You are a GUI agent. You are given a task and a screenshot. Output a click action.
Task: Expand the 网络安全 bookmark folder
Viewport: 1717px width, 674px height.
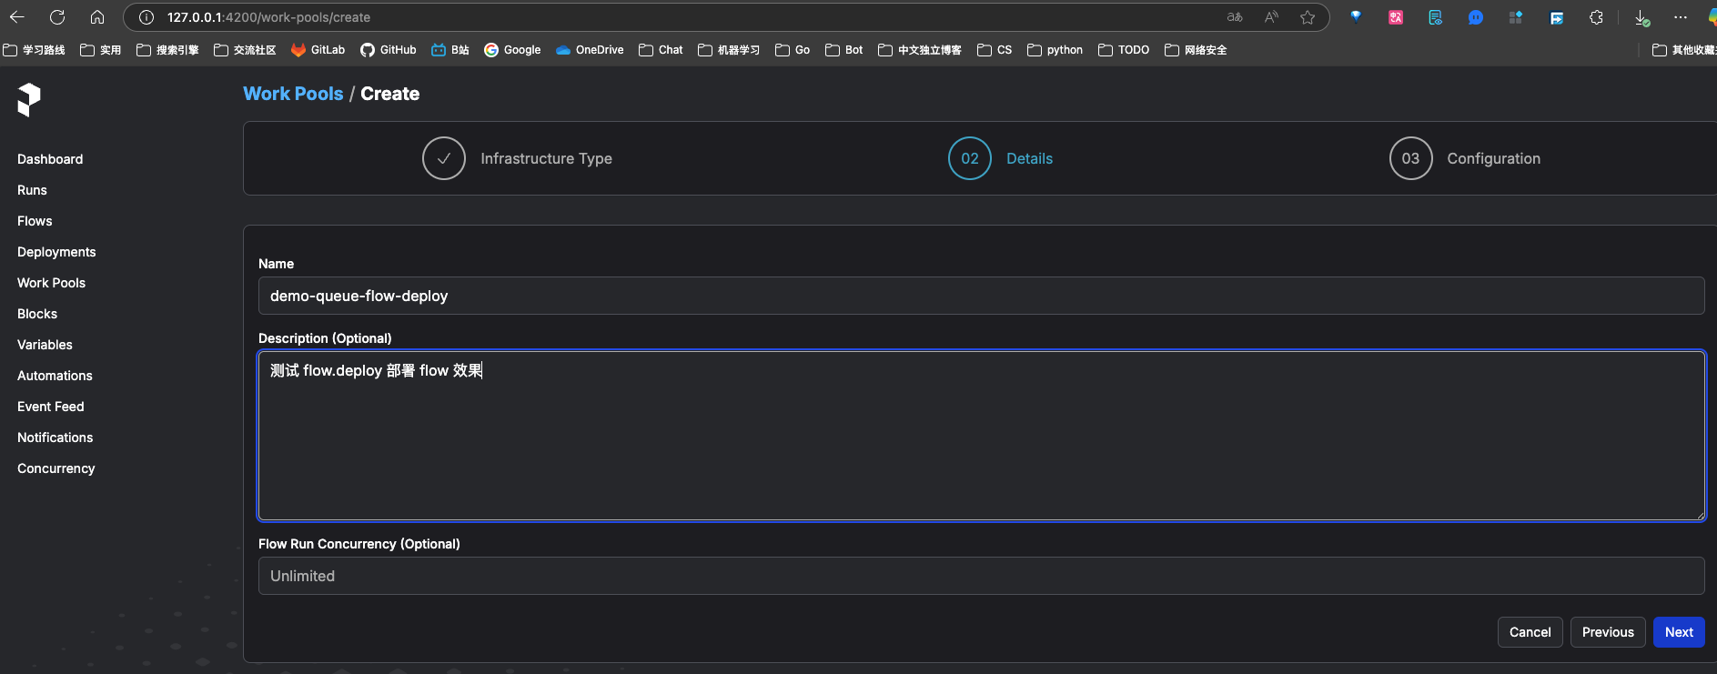(1196, 50)
